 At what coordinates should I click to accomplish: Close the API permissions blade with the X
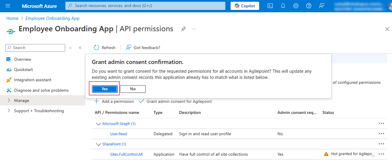(387, 29)
